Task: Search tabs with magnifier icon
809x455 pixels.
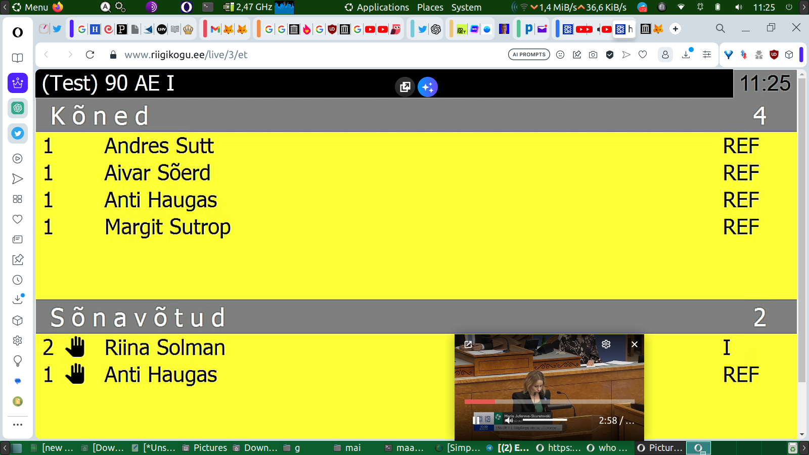Action: pyautogui.click(x=721, y=28)
